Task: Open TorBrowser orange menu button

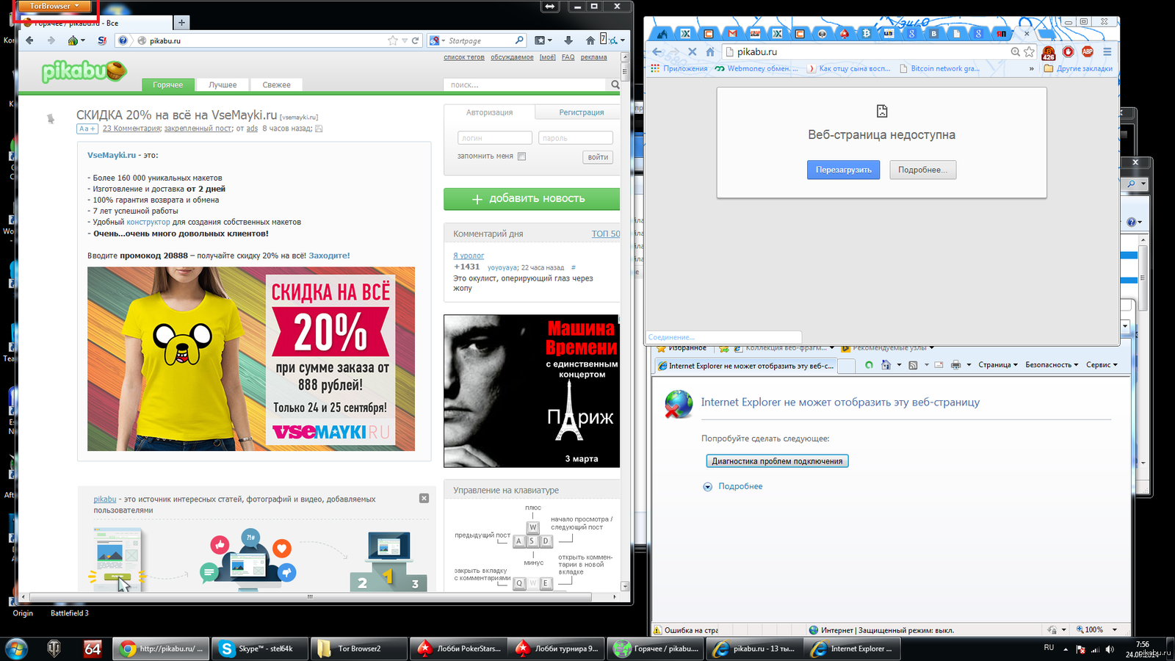Action: (x=55, y=6)
